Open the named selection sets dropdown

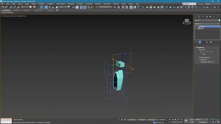105,7
